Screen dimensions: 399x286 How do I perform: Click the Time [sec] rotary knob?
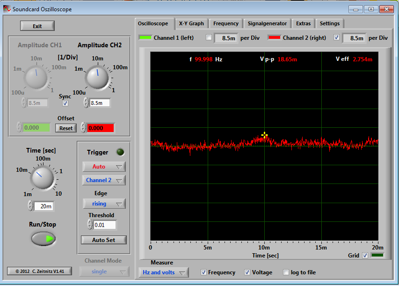[42, 177]
